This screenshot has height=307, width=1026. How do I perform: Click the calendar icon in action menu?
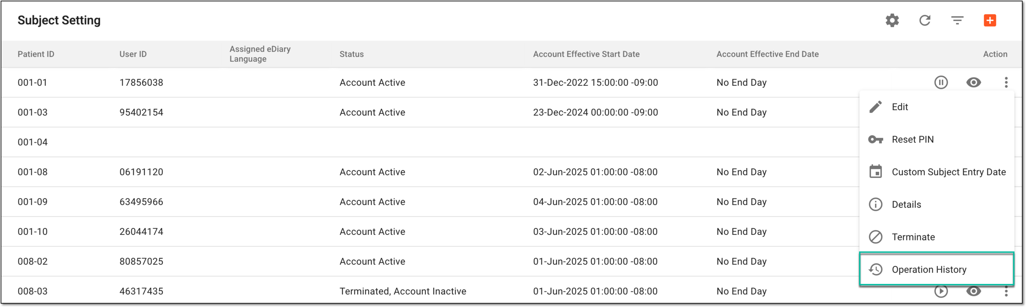(875, 172)
